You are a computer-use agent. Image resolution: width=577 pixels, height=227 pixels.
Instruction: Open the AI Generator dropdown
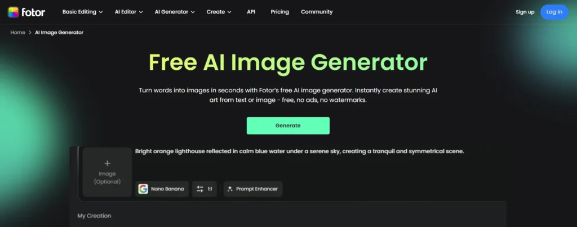pyautogui.click(x=175, y=12)
